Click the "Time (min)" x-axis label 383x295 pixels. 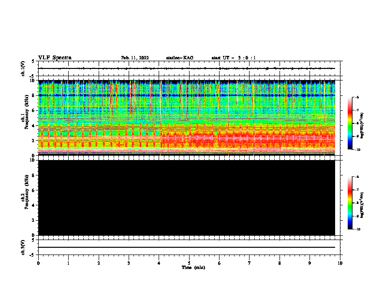(x=193, y=268)
